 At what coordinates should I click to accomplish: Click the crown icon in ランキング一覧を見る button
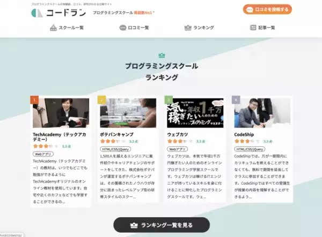(134, 225)
